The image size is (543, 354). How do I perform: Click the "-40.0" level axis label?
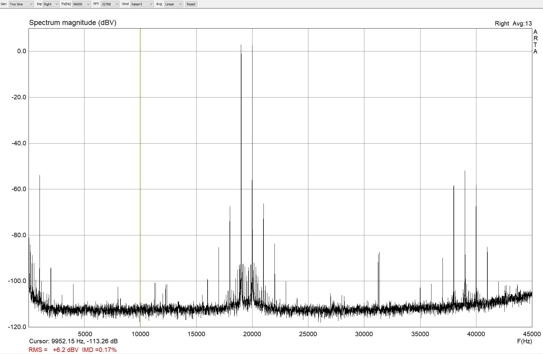pos(19,143)
